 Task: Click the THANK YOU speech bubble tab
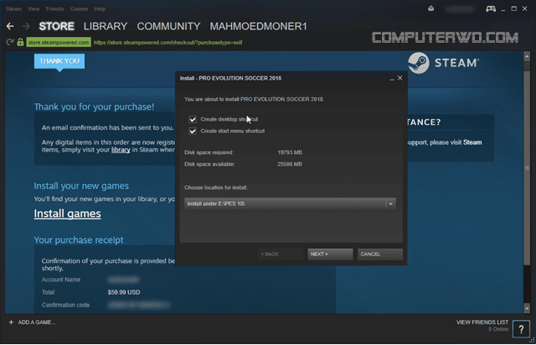click(59, 61)
